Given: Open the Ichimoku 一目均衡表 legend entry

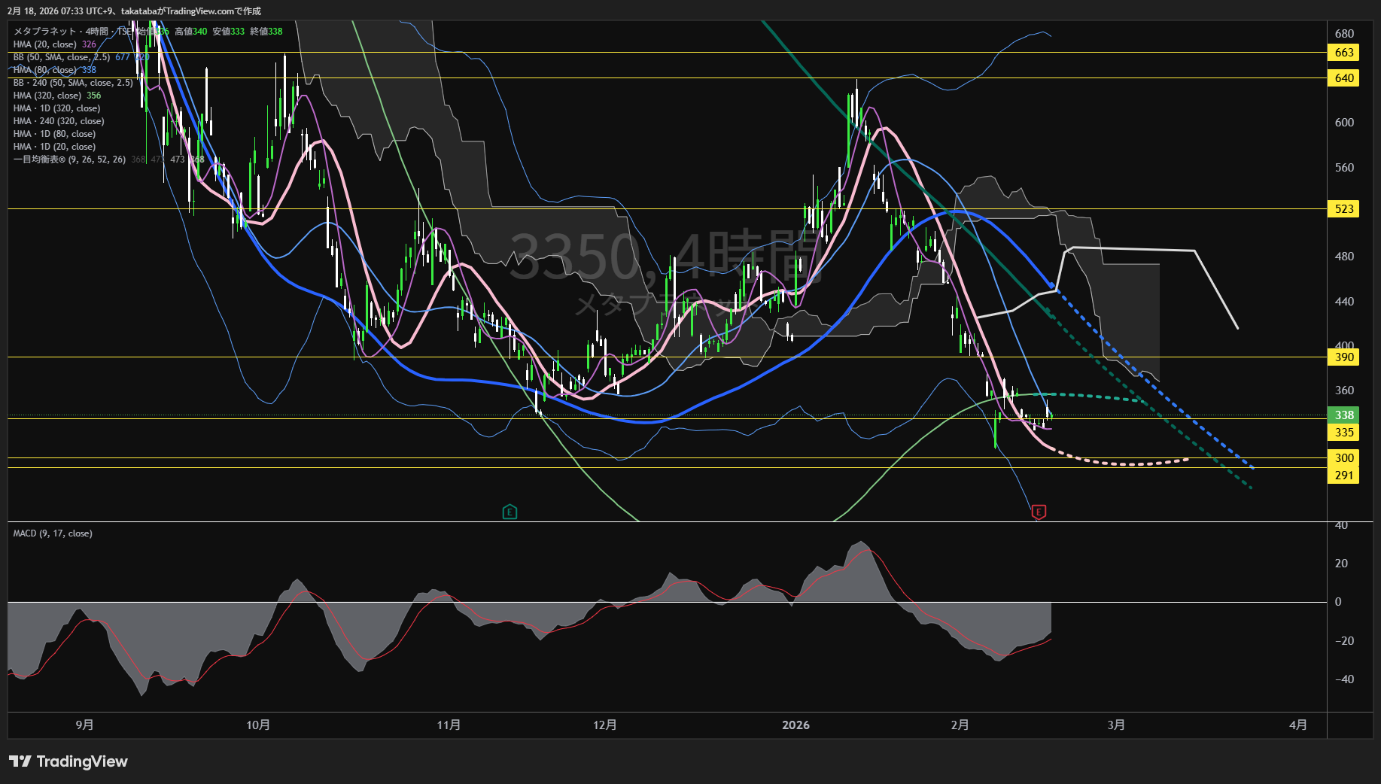Looking at the screenshot, I should pyautogui.click(x=69, y=160).
